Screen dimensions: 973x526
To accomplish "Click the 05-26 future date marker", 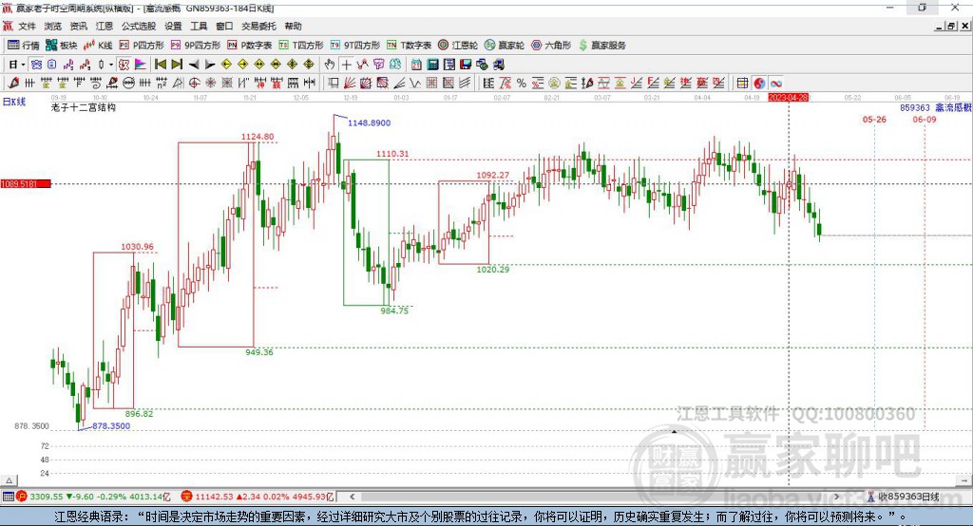I will pos(874,119).
